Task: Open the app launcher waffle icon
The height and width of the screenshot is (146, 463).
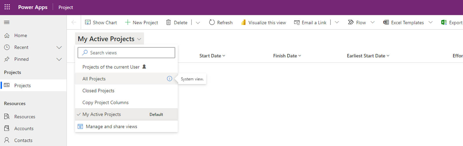Action: (x=7, y=7)
